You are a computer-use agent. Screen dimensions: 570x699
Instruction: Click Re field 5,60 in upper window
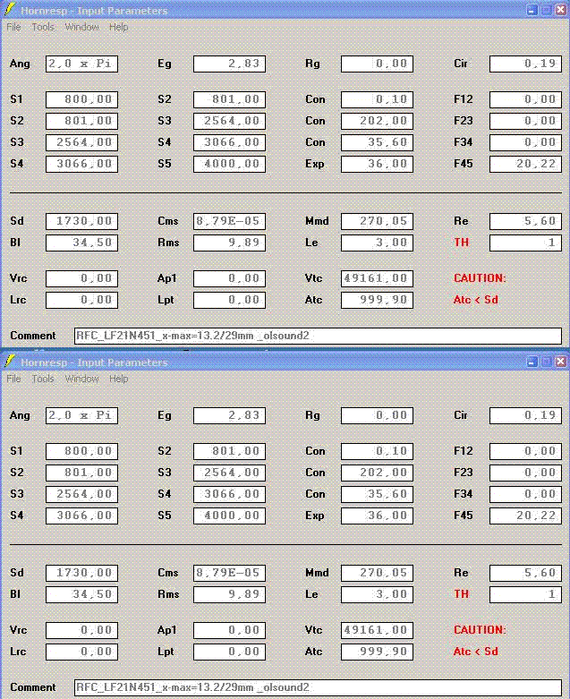coord(525,221)
